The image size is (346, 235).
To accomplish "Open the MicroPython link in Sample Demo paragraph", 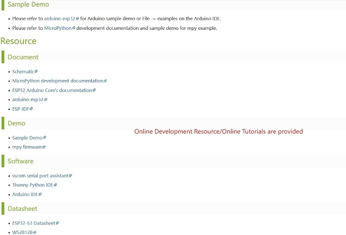I will (x=58, y=28).
